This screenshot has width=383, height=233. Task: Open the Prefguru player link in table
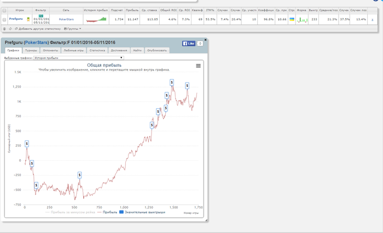coord(16,19)
